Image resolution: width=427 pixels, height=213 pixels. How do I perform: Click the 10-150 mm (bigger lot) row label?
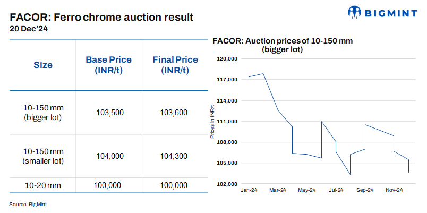pos(43,113)
